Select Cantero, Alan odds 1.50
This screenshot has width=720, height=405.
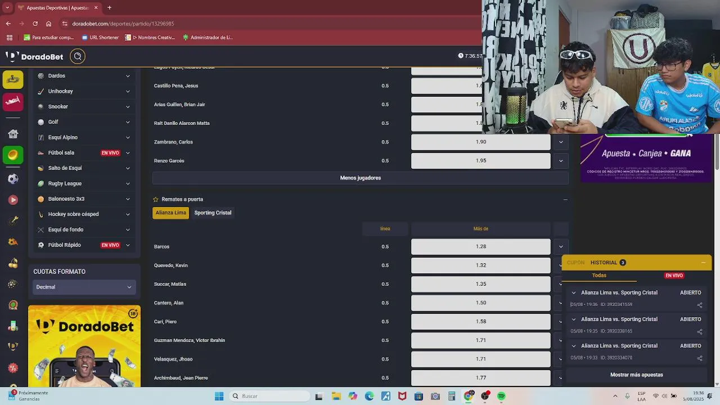481,303
